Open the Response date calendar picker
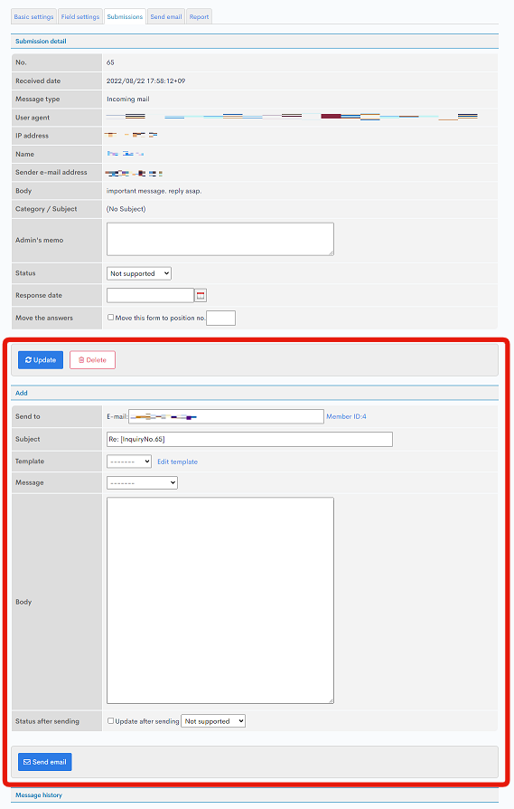 coord(201,296)
